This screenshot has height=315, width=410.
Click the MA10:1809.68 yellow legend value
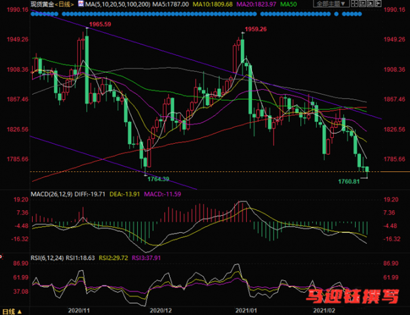[x=213, y=4]
